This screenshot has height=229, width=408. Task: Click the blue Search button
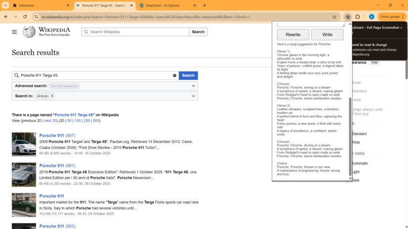(x=188, y=75)
